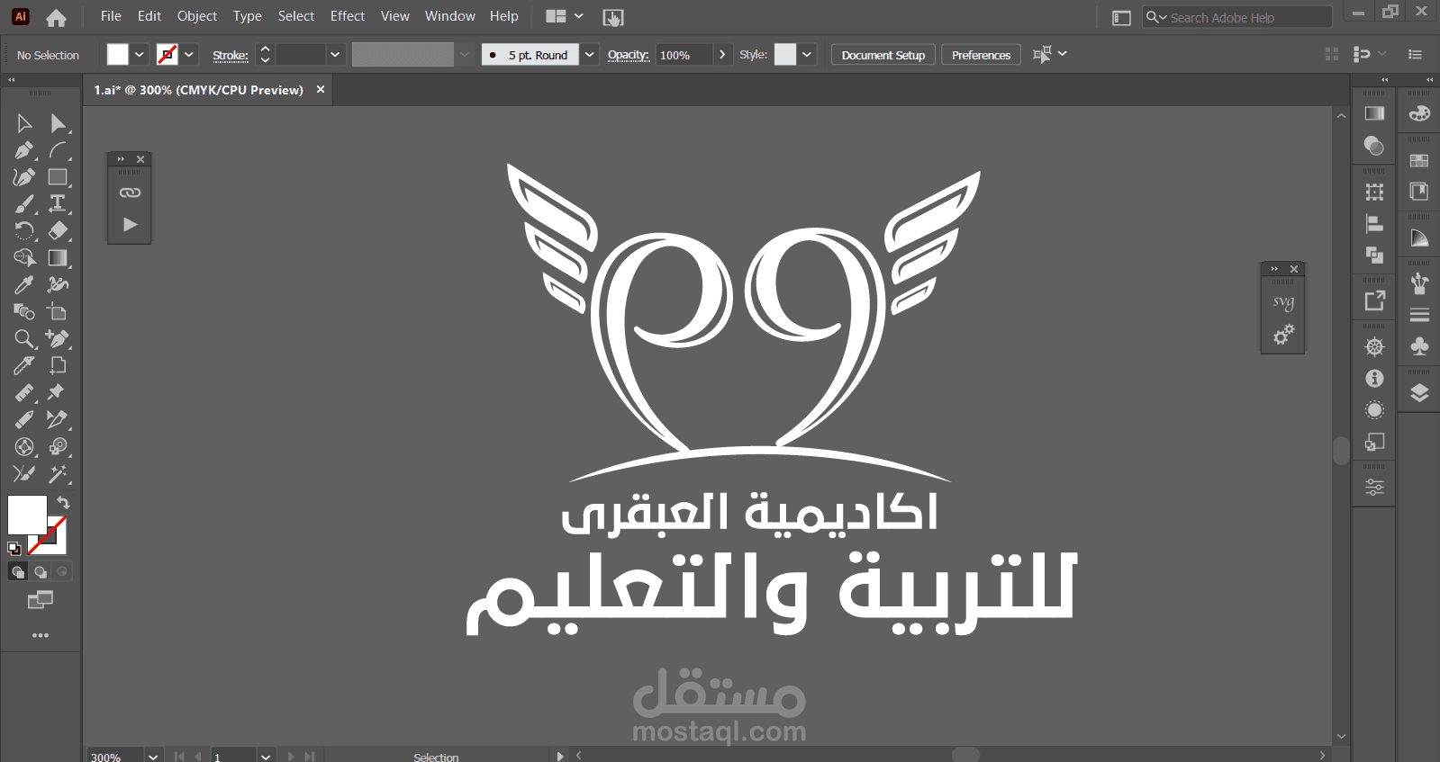Click the Stroke: panel link
Screen dimensions: 1440x762
click(x=231, y=55)
